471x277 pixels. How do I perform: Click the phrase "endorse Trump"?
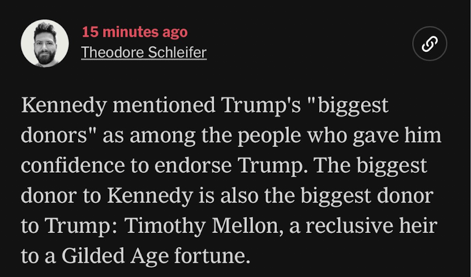click(x=230, y=166)
